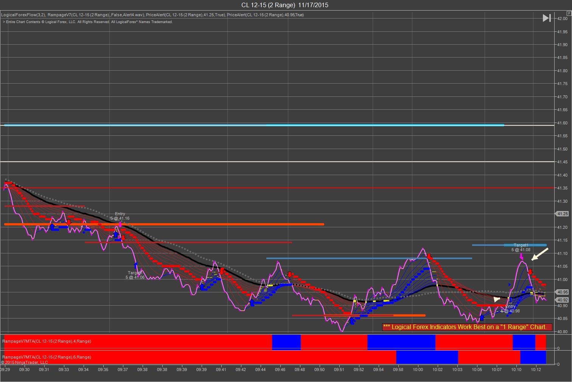Click the 41.60 price axis label
572x382 pixels.
[x=562, y=123]
